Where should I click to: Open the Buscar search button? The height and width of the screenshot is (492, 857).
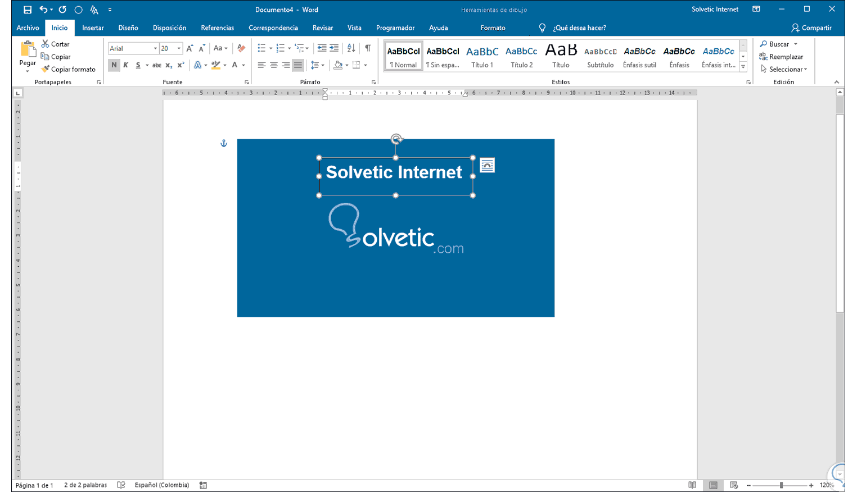774,44
